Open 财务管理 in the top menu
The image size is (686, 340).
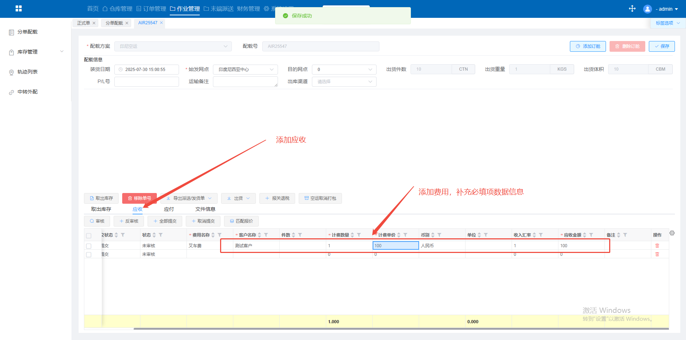click(248, 9)
